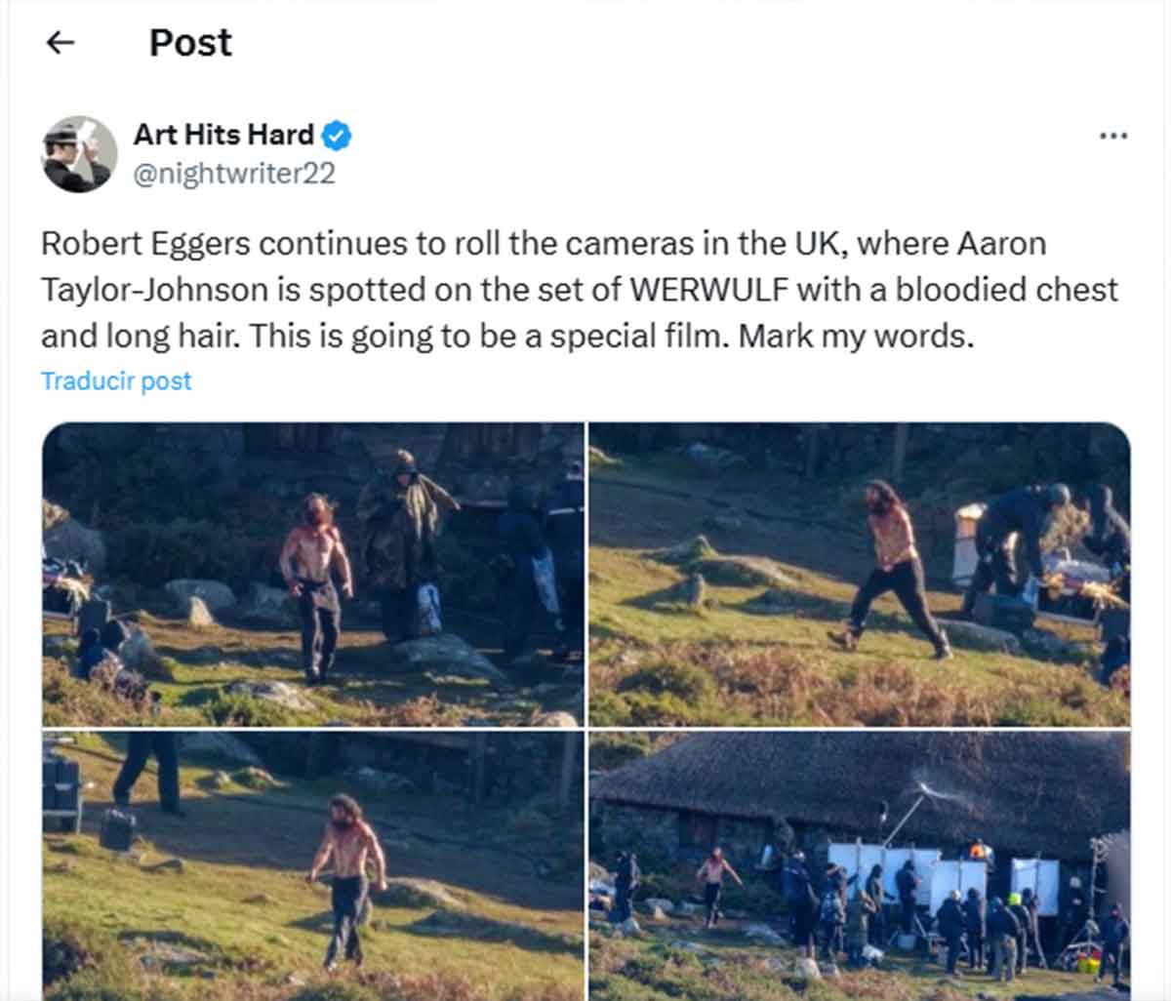1171x1001 pixels.
Task: Click the blue verified badge next to Art Hits Hard
Action: 335,136
